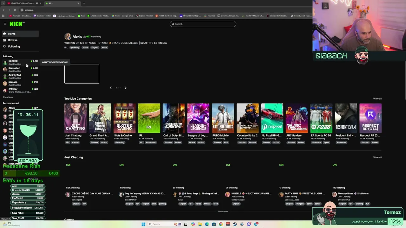The height and width of the screenshot is (228, 406).
Task: Open StreamElements bookmark
Action: (191, 16)
